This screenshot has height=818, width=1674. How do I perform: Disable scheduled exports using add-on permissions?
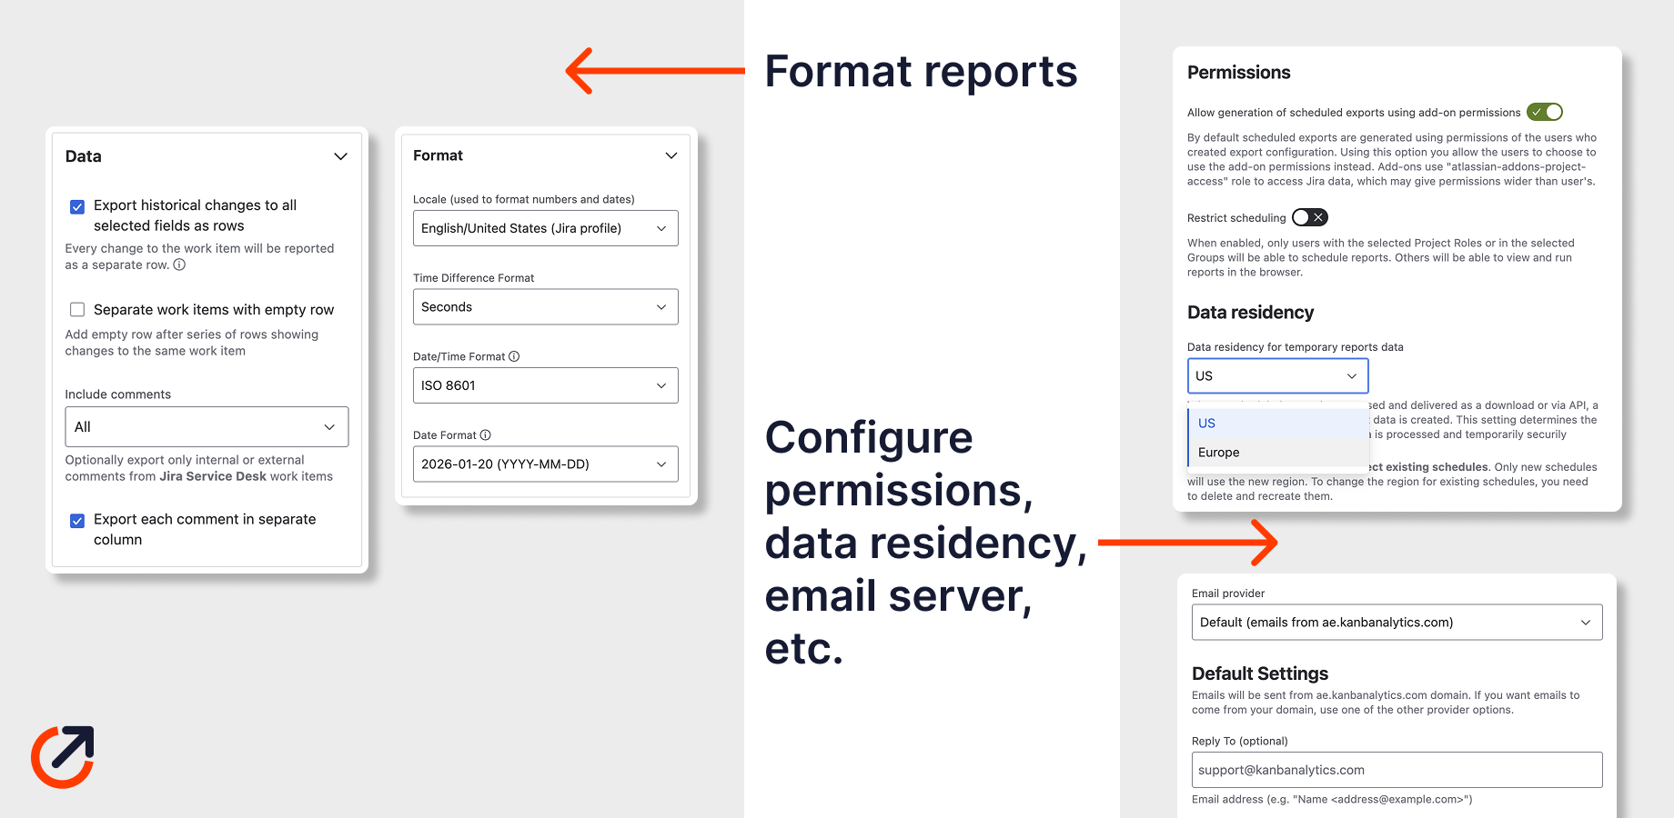coord(1544,112)
